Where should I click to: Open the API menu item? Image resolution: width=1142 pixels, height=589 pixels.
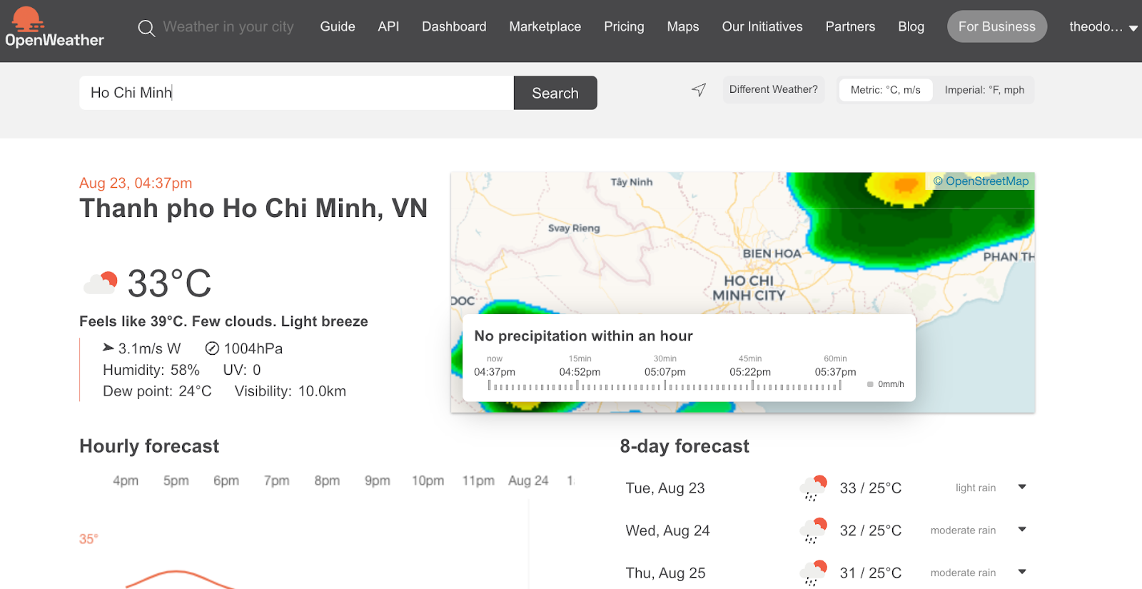click(x=388, y=26)
